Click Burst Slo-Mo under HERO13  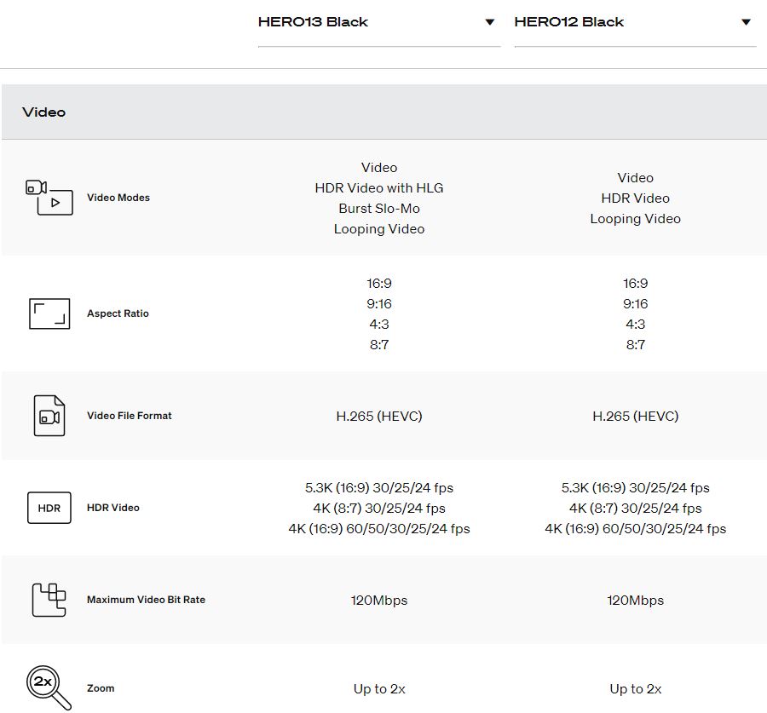coord(379,209)
